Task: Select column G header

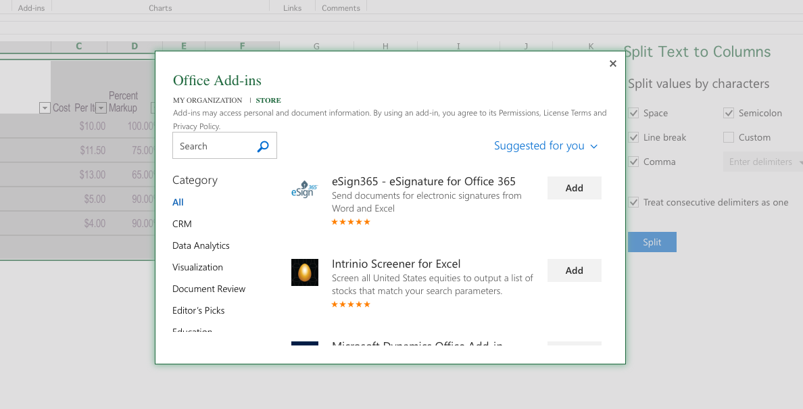Action: click(x=316, y=46)
